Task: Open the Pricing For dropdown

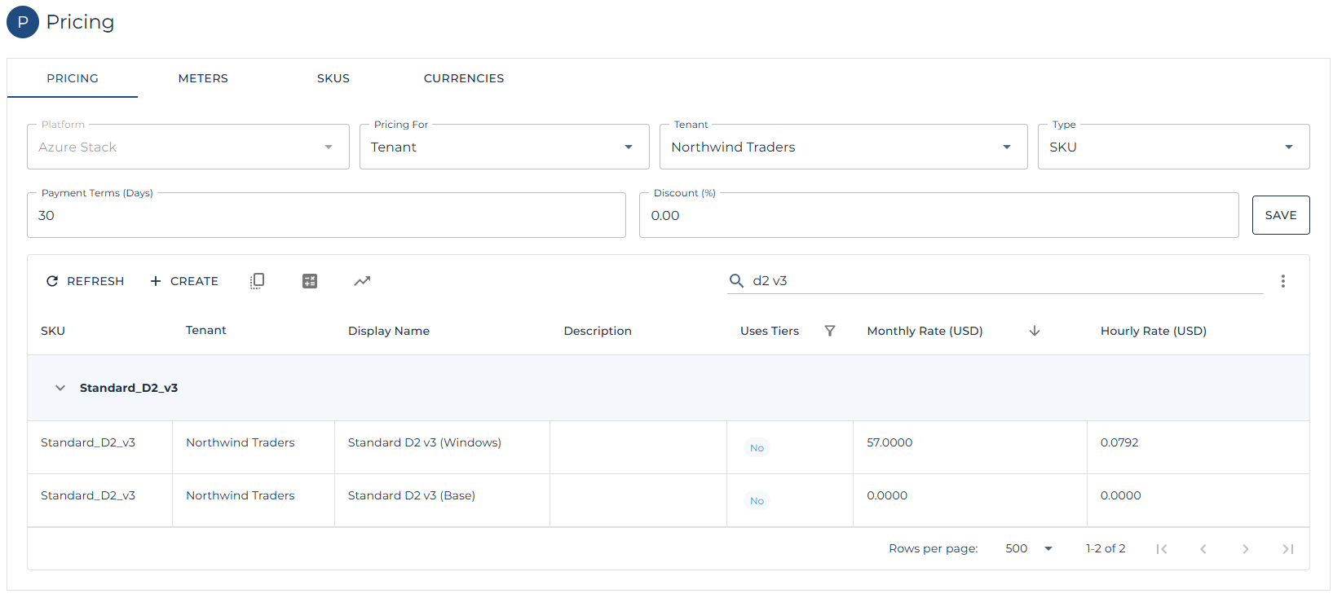Action: [504, 147]
